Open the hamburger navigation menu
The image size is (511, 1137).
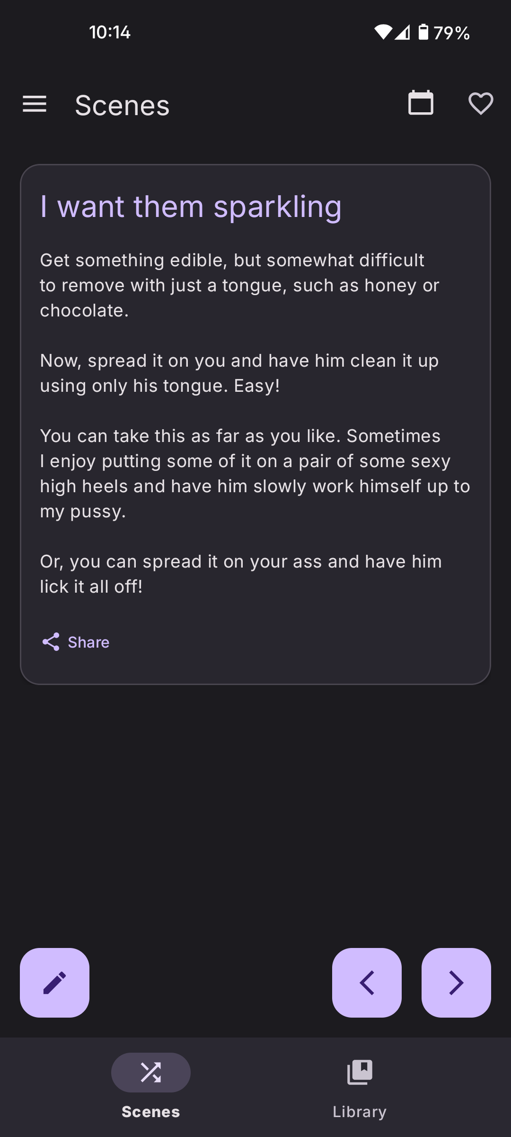click(35, 104)
